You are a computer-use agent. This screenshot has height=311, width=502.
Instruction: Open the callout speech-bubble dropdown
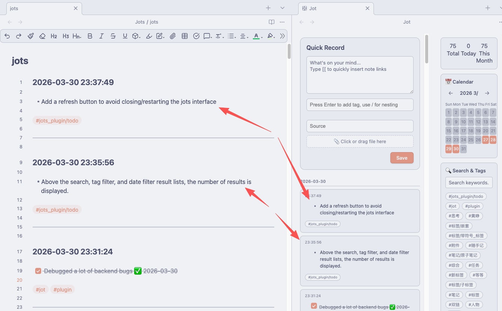click(x=208, y=36)
